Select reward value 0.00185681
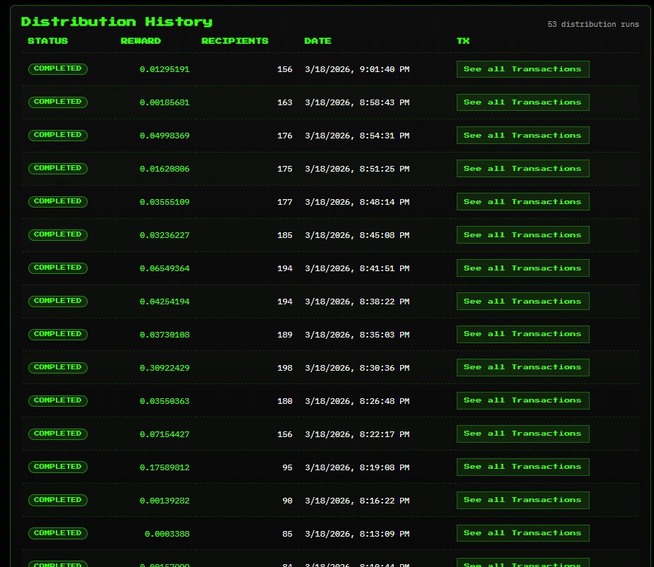 [x=165, y=102]
